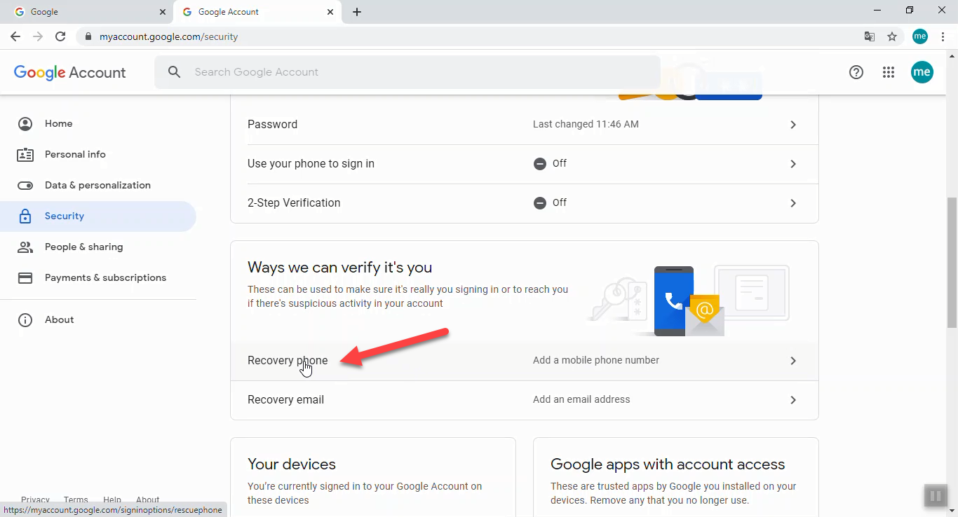The width and height of the screenshot is (958, 517).
Task: Open the translate icon in the address bar
Action: point(869,36)
